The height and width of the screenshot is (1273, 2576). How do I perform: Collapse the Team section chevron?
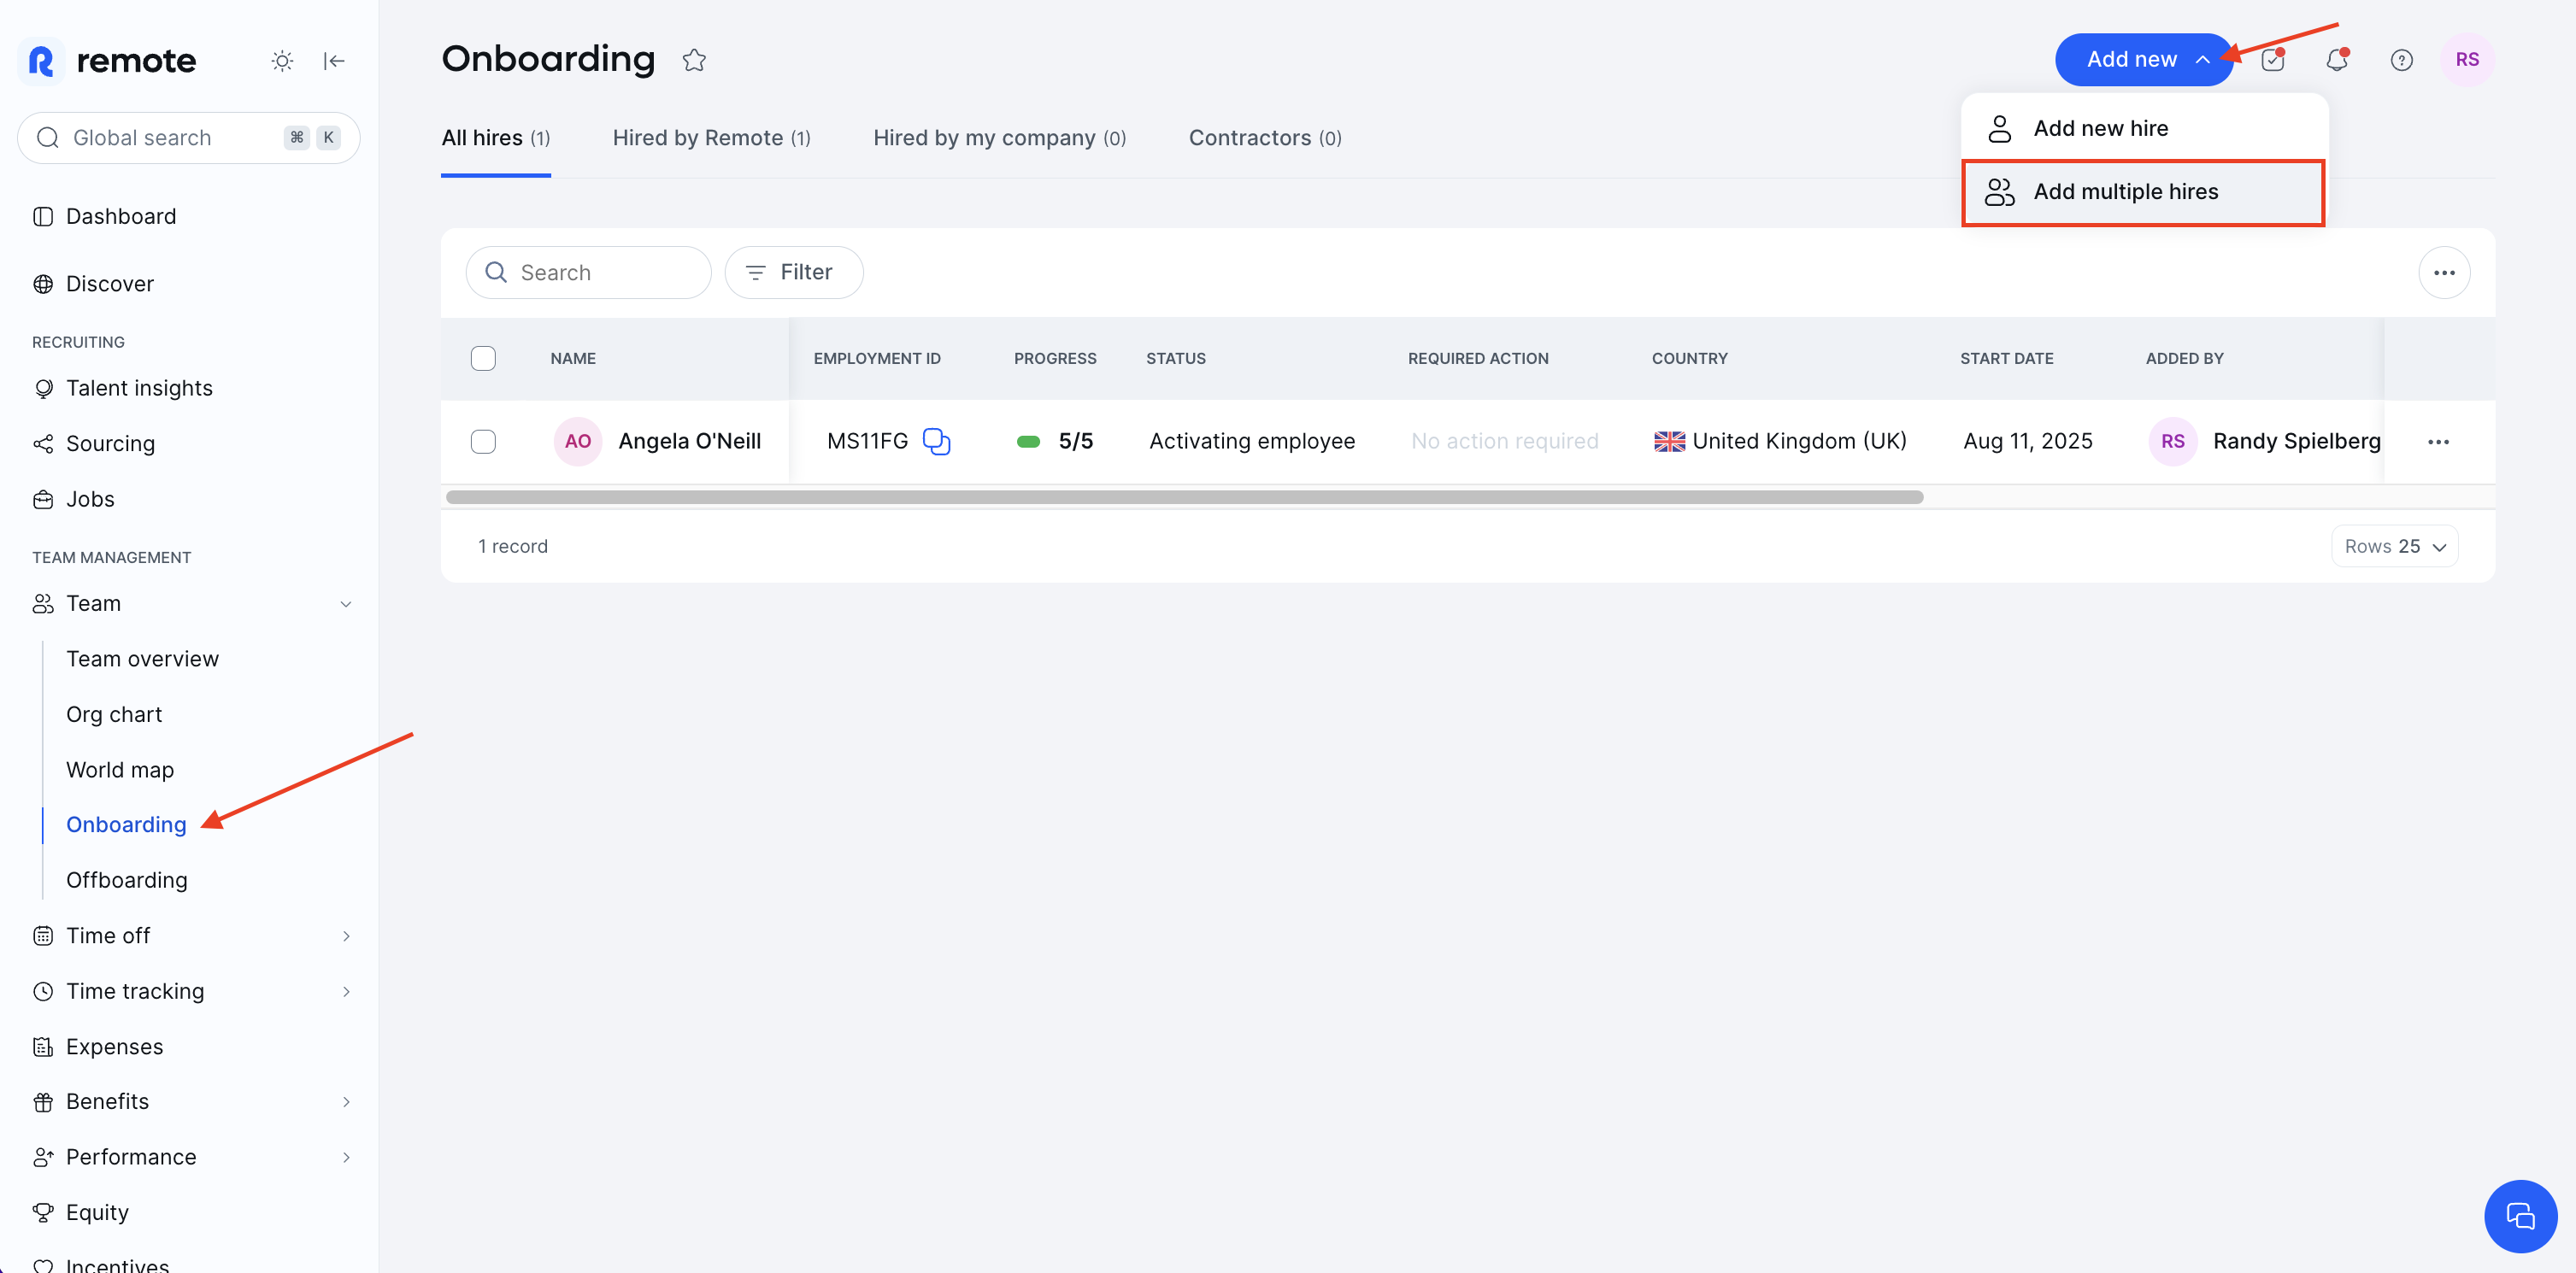point(346,604)
